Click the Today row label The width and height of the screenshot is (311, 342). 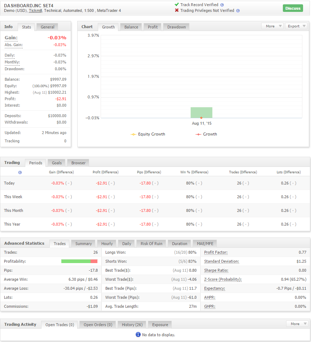(x=9, y=183)
